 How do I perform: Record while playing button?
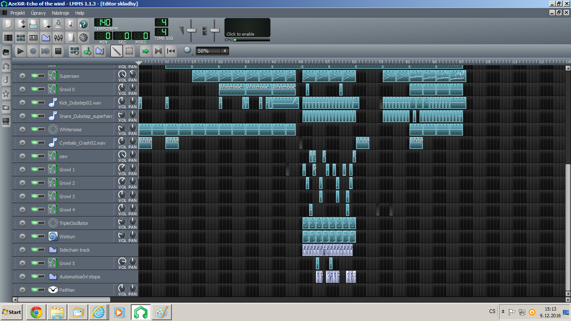(x=46, y=51)
